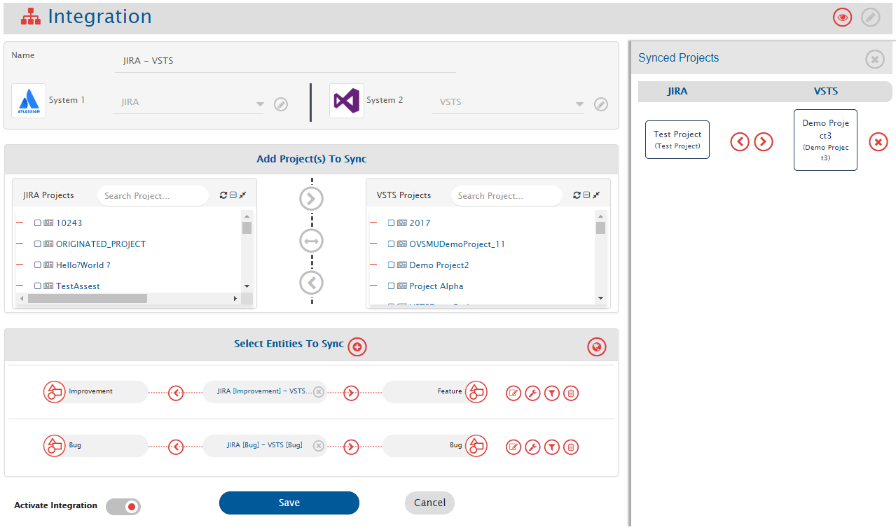Click the Cancel button
The width and height of the screenshot is (896, 532).
pyautogui.click(x=429, y=503)
